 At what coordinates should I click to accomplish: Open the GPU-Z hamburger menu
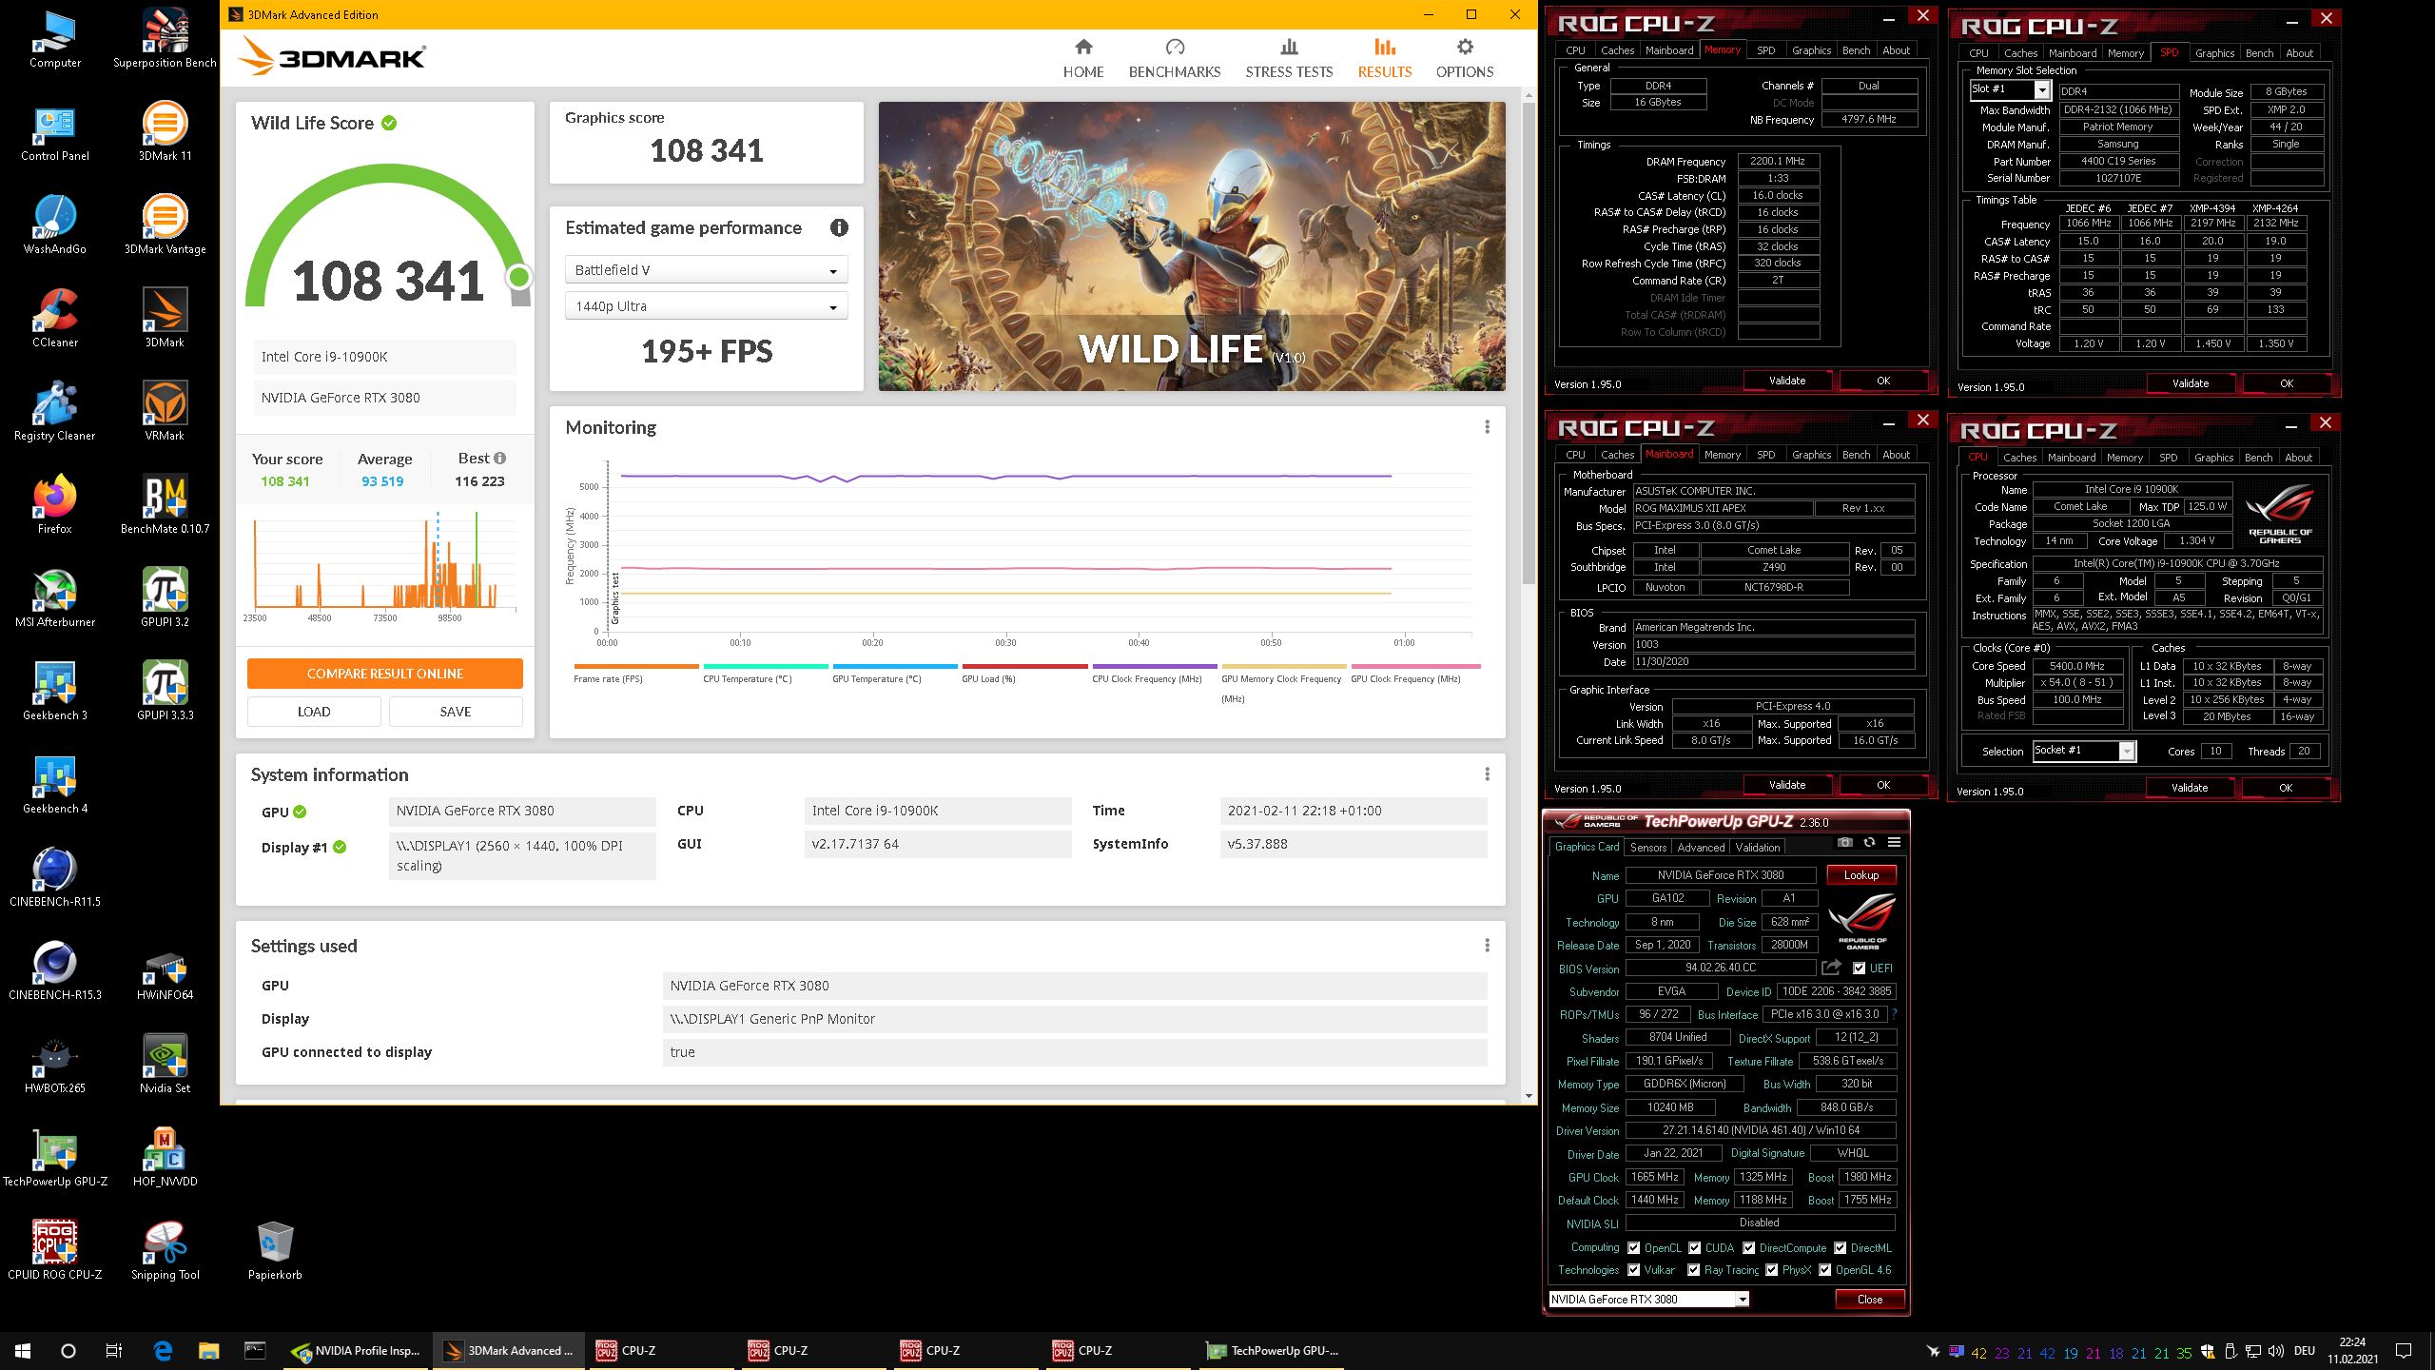click(x=1894, y=843)
